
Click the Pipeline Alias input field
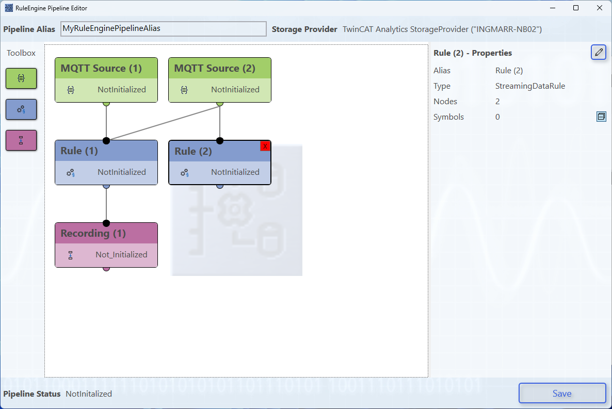[164, 29]
